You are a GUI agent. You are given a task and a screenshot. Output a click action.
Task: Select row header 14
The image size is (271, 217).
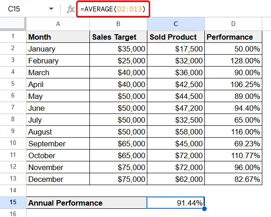pyautogui.click(x=13, y=191)
